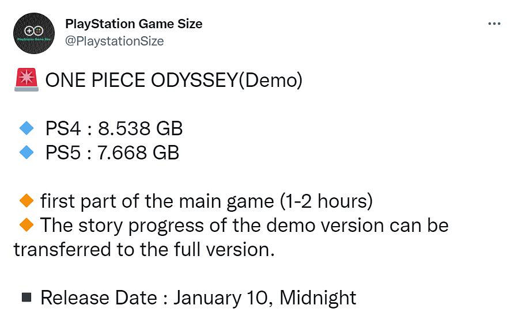Click the 'ONE PIECE ODYSSEY' title text
This screenshot has height=328, width=514.
tap(141, 81)
